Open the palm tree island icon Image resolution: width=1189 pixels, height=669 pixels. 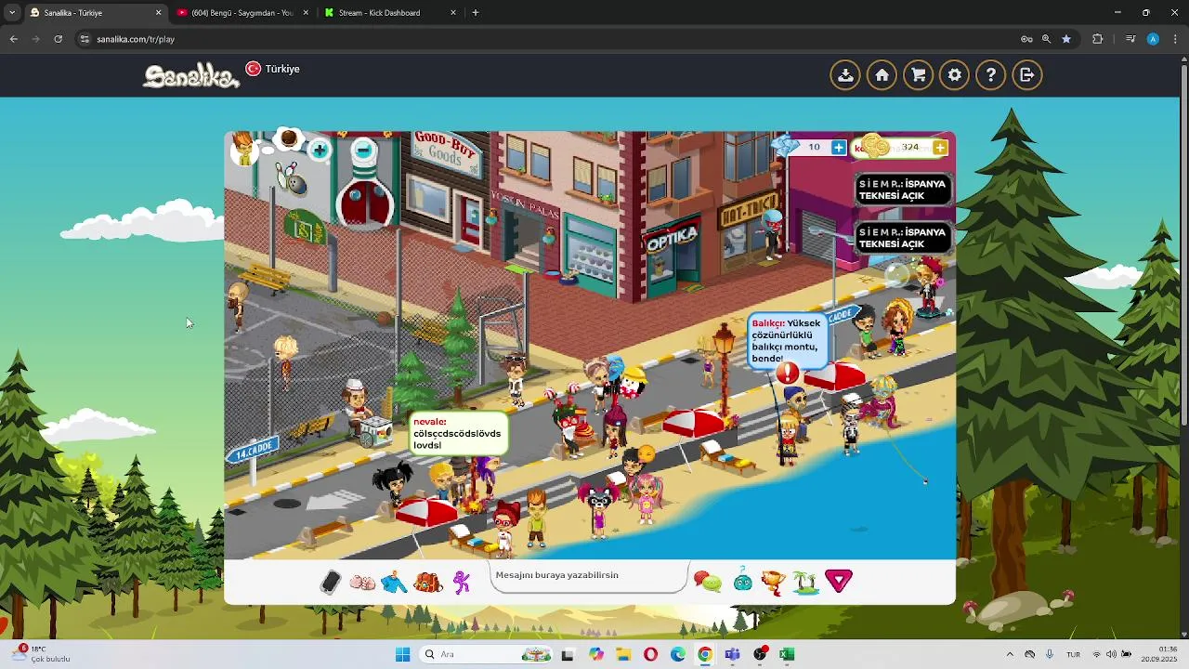click(x=805, y=583)
